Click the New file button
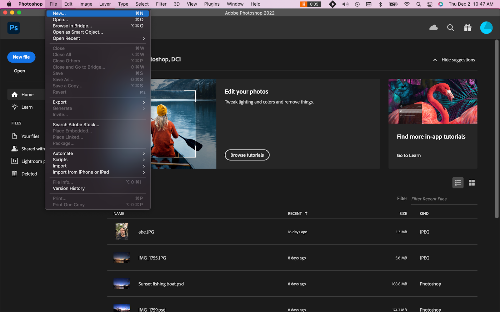 pyautogui.click(x=21, y=57)
